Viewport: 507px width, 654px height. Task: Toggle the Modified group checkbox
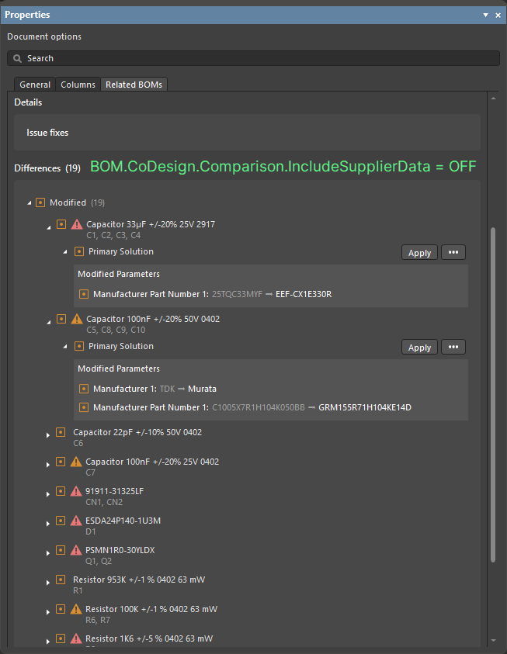point(40,202)
